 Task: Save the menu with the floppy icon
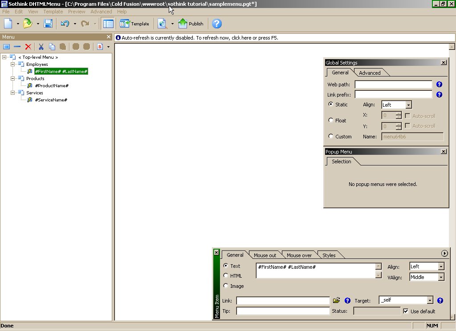click(x=48, y=24)
